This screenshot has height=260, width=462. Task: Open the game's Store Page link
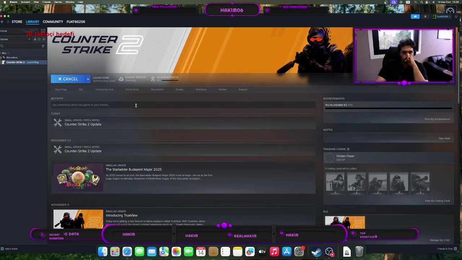[61, 89]
